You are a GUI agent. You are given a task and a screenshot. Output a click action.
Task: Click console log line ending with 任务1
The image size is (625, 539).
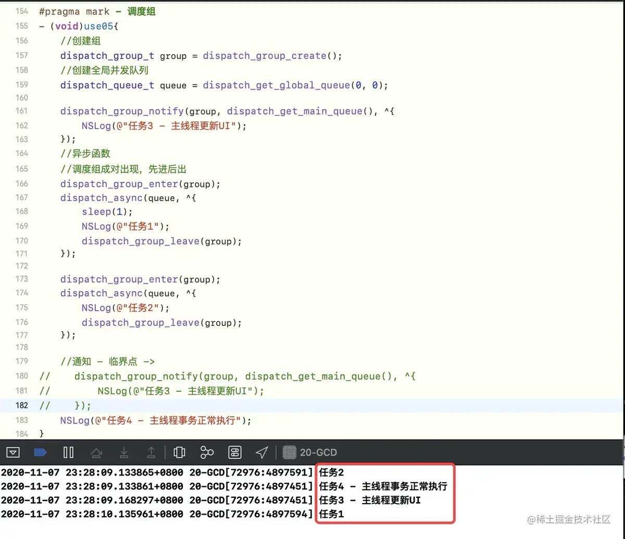[172, 515]
